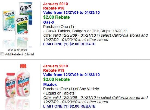Click the Rebate #19 title text
150x110 pixels.
pyautogui.click(x=54, y=70)
